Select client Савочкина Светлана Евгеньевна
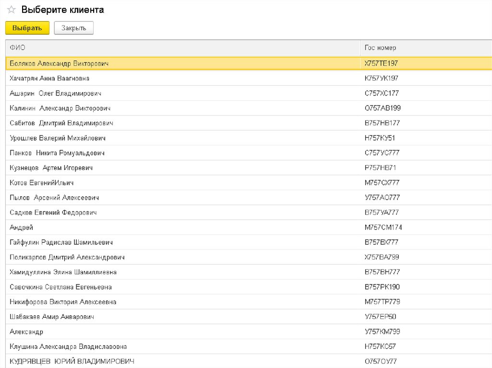 61,287
